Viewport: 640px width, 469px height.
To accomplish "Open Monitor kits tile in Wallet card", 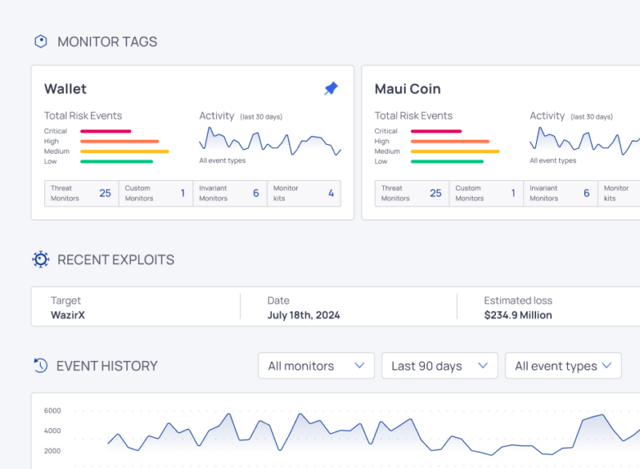I will pyautogui.click(x=303, y=193).
